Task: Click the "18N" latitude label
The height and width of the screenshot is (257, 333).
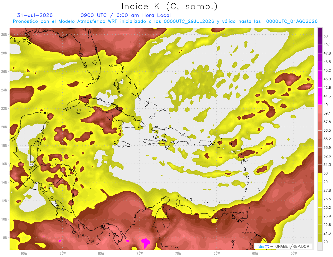Action: [x=4, y=145]
